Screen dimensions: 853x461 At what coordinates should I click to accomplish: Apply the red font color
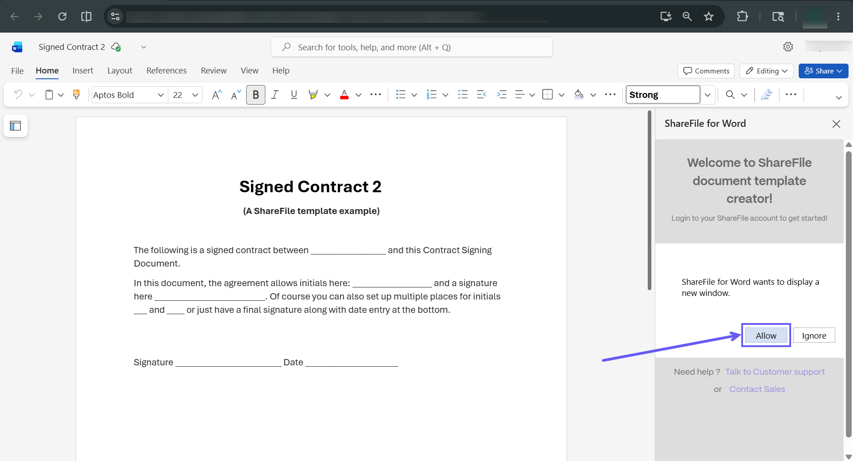pyautogui.click(x=344, y=94)
